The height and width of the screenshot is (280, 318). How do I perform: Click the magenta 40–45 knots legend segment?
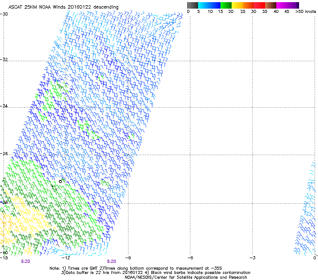click(x=282, y=5)
